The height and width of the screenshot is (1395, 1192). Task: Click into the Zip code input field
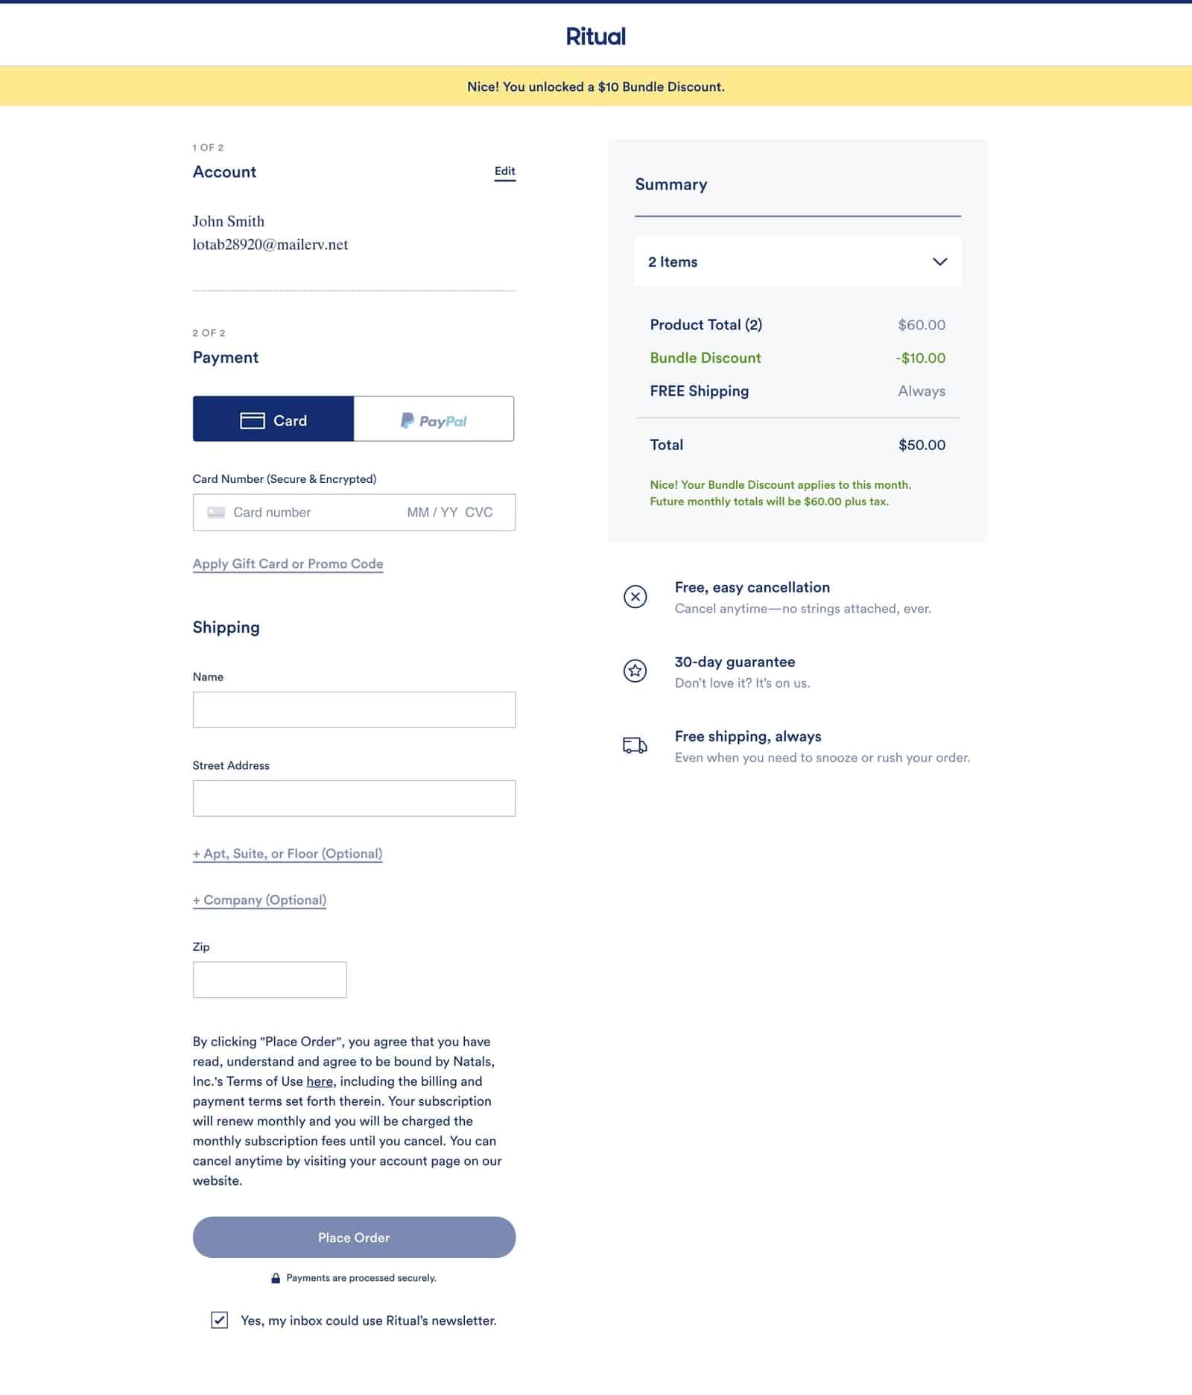click(x=269, y=979)
